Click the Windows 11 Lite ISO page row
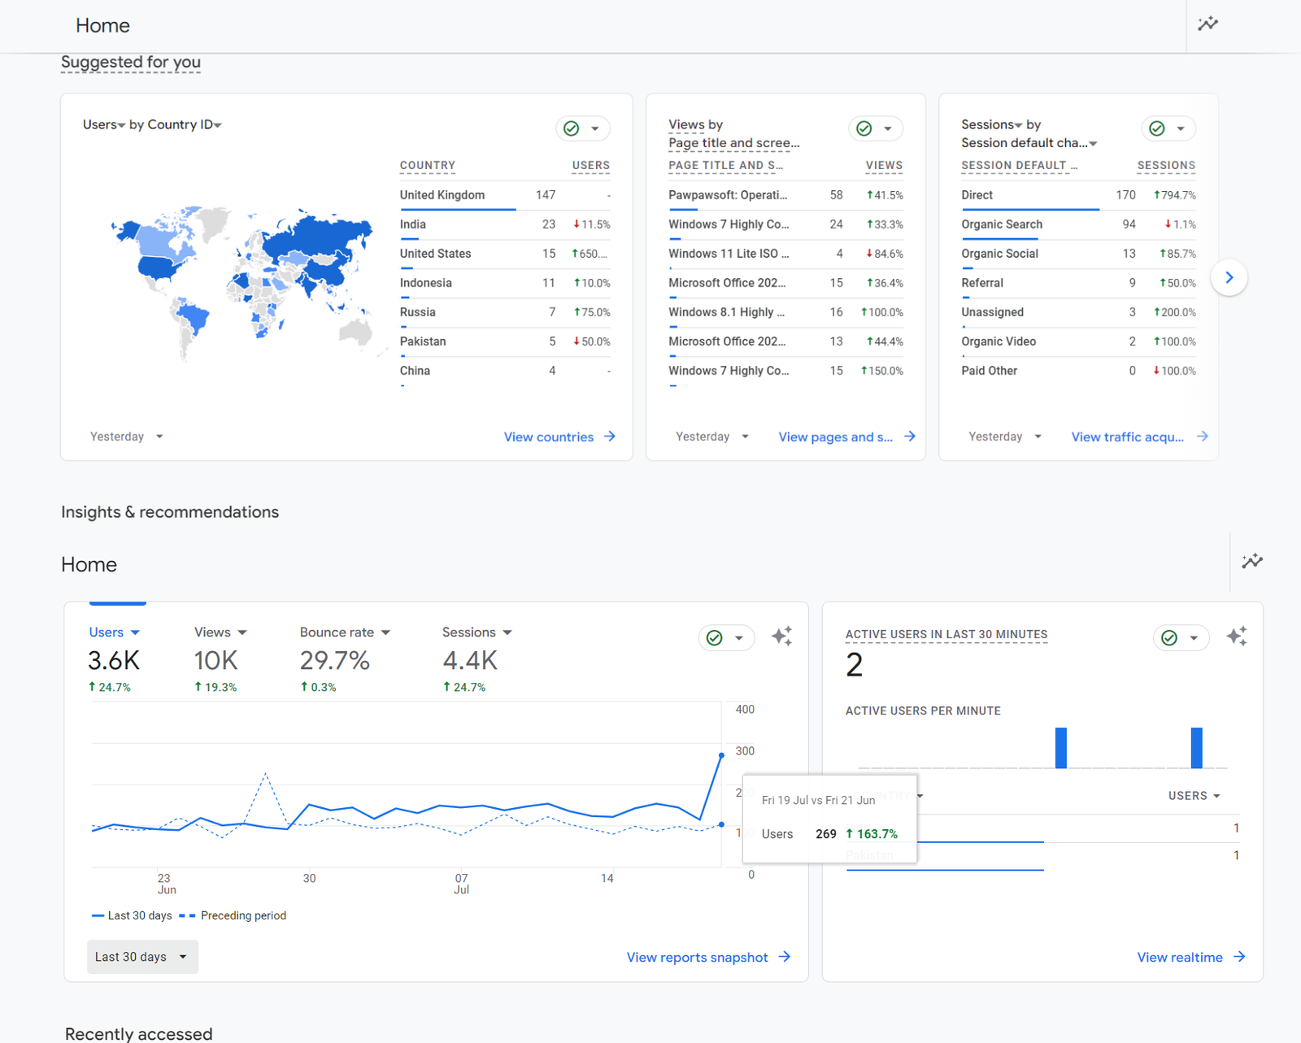 [x=785, y=254]
